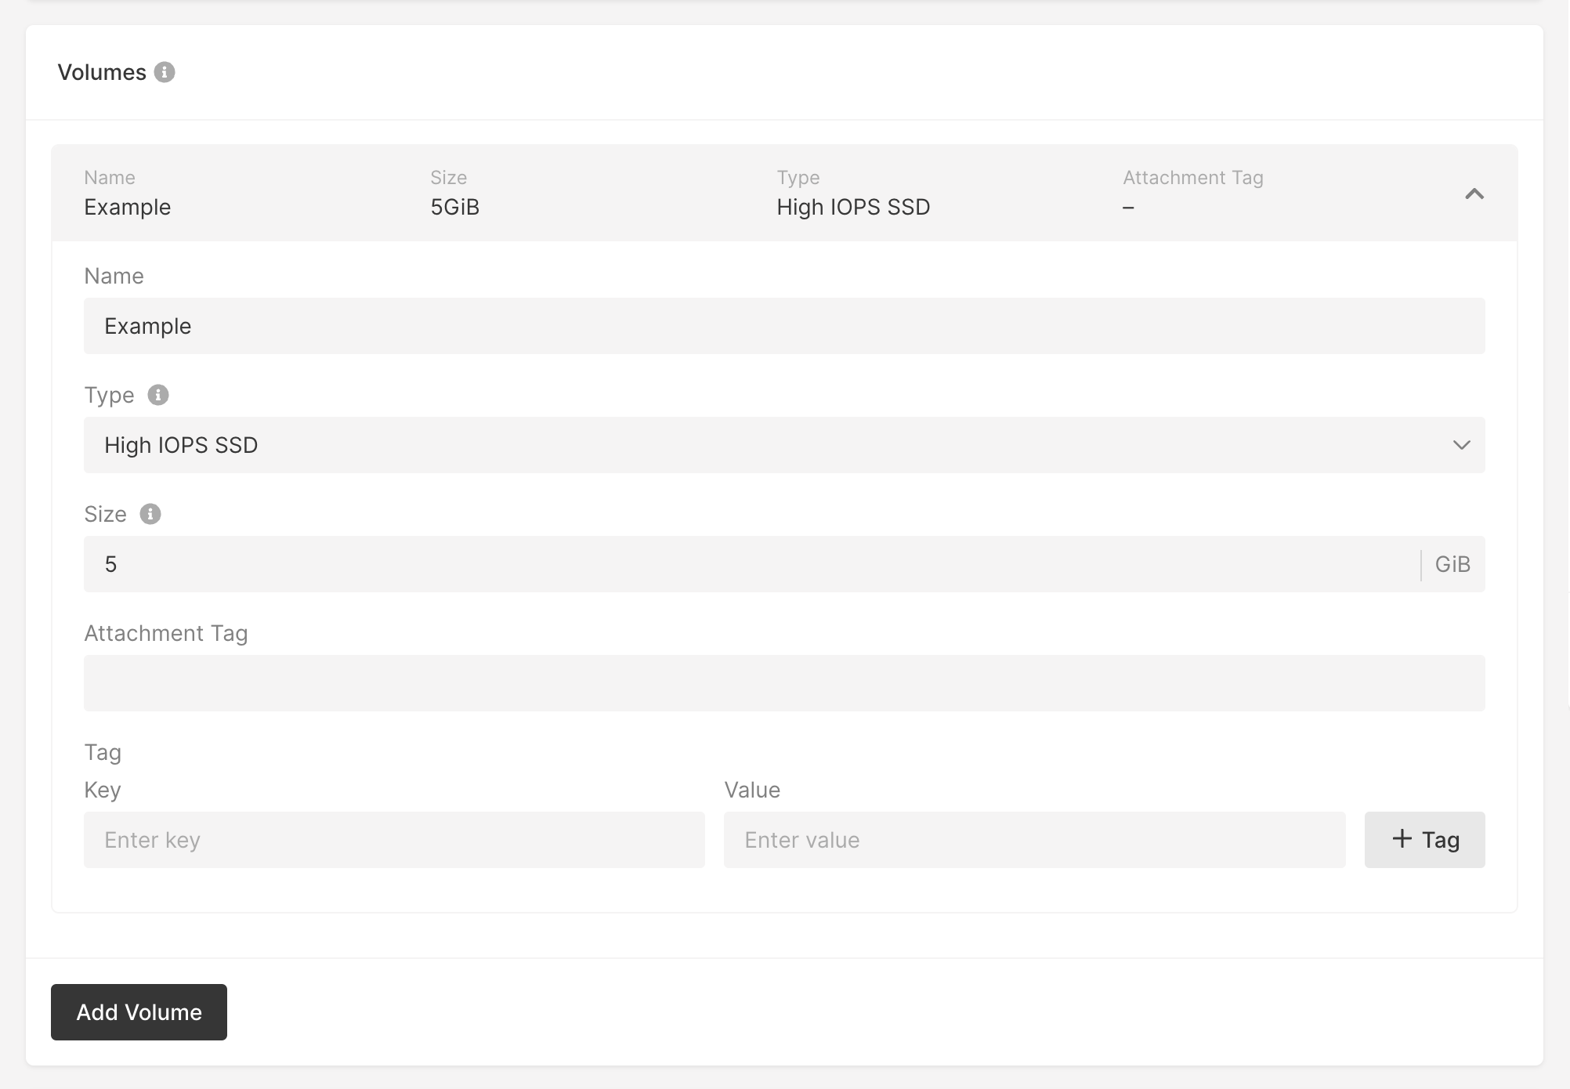Click the Enter key tag input
Screen dimensions: 1570x1089
(394, 840)
